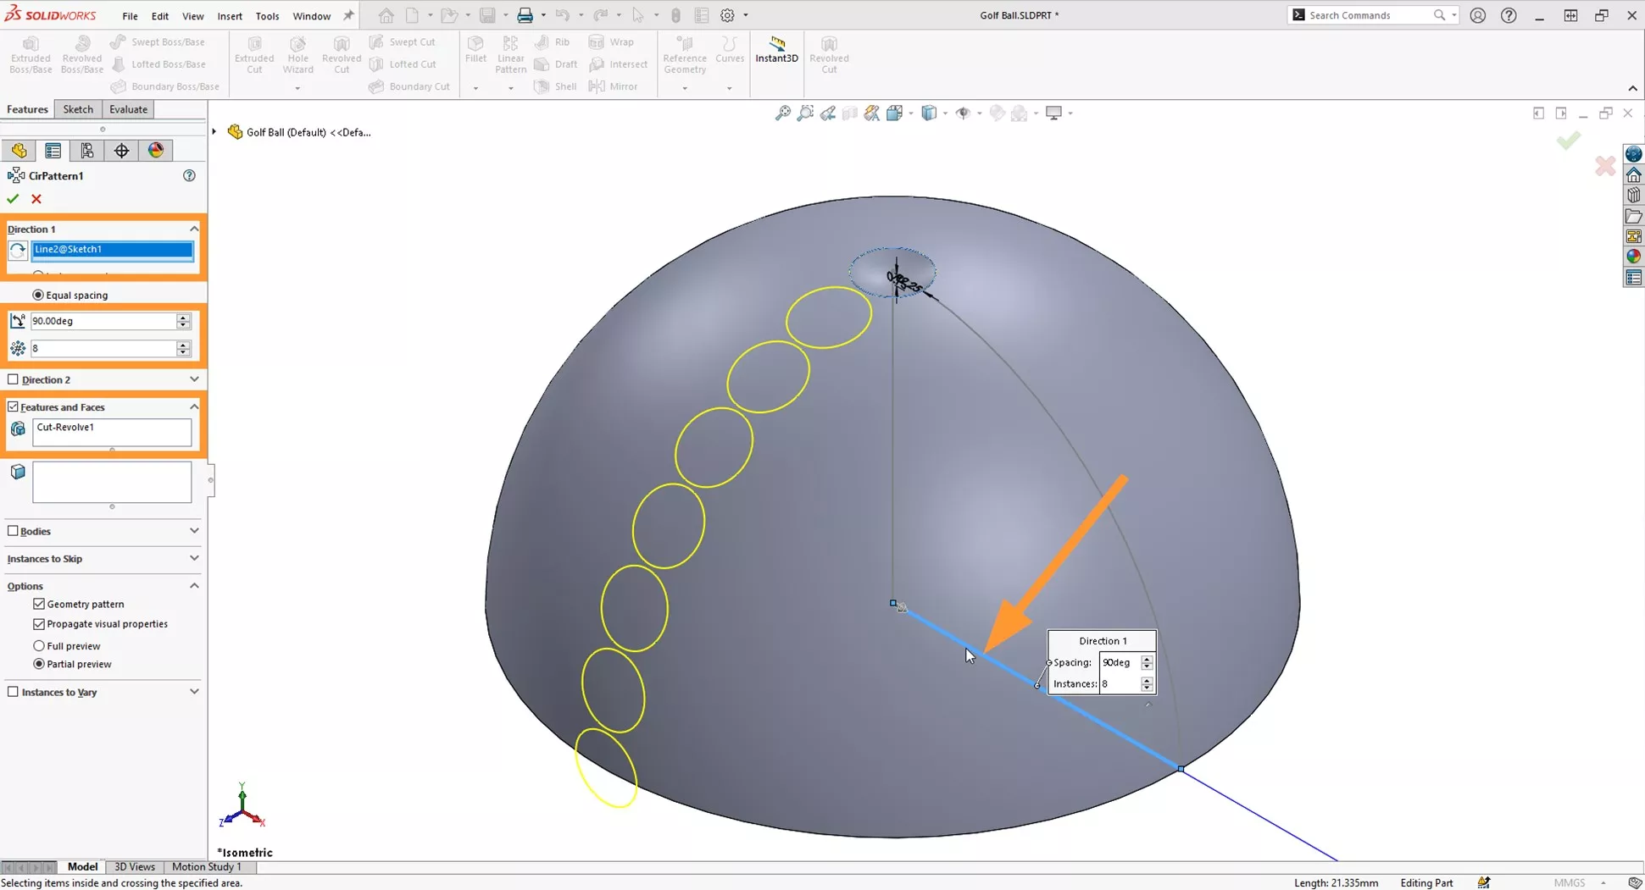Switch to the Motion Study 1 tab
Image resolution: width=1645 pixels, height=890 pixels.
click(206, 866)
